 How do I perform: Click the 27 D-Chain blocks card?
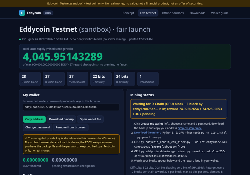[x=54, y=79]
